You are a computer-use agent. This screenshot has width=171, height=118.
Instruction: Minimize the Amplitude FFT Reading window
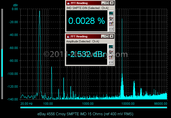(103, 36)
